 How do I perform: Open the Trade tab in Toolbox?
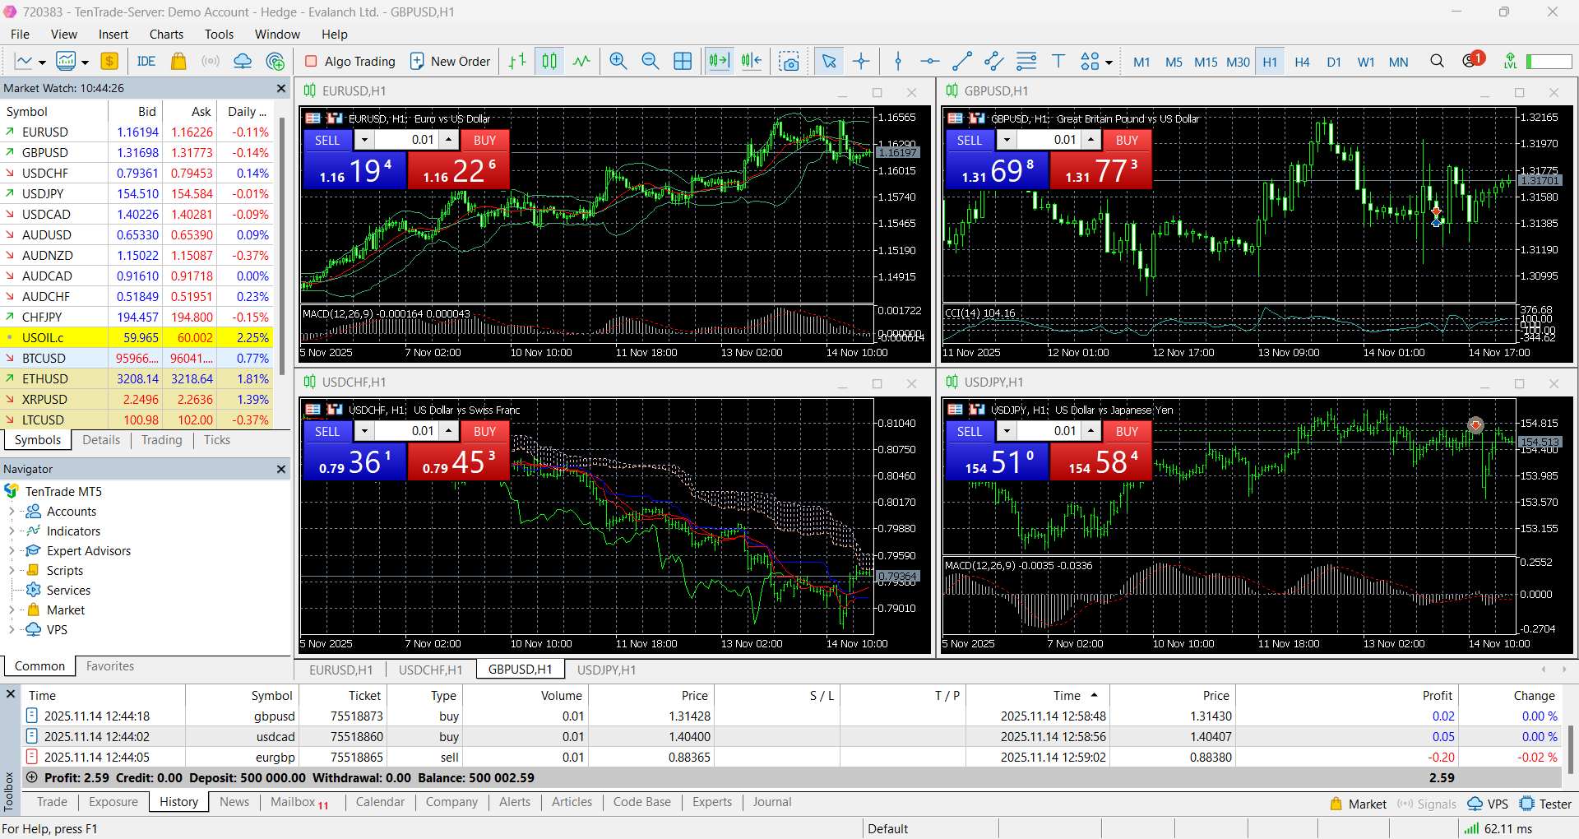(x=52, y=802)
